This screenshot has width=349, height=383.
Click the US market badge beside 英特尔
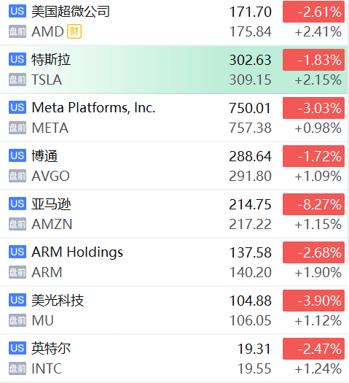[x=17, y=348]
